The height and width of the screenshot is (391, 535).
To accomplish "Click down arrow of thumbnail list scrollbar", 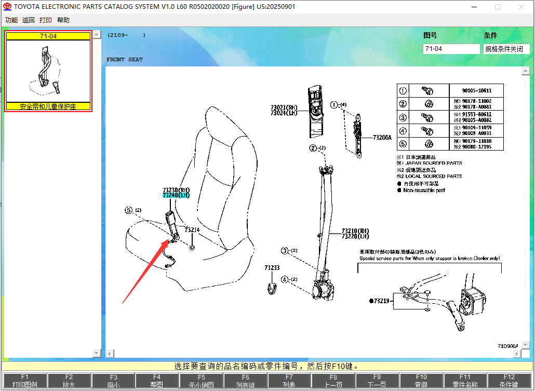I will (97, 353).
